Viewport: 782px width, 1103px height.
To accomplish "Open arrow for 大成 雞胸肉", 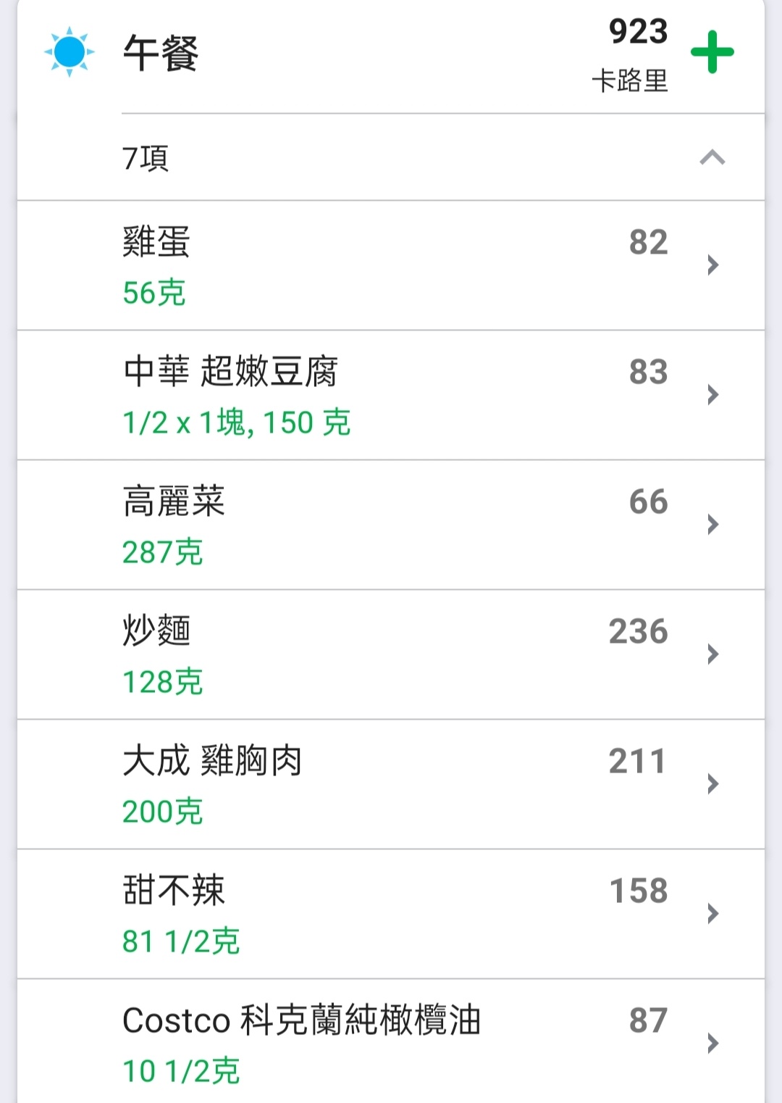I will pos(712,783).
